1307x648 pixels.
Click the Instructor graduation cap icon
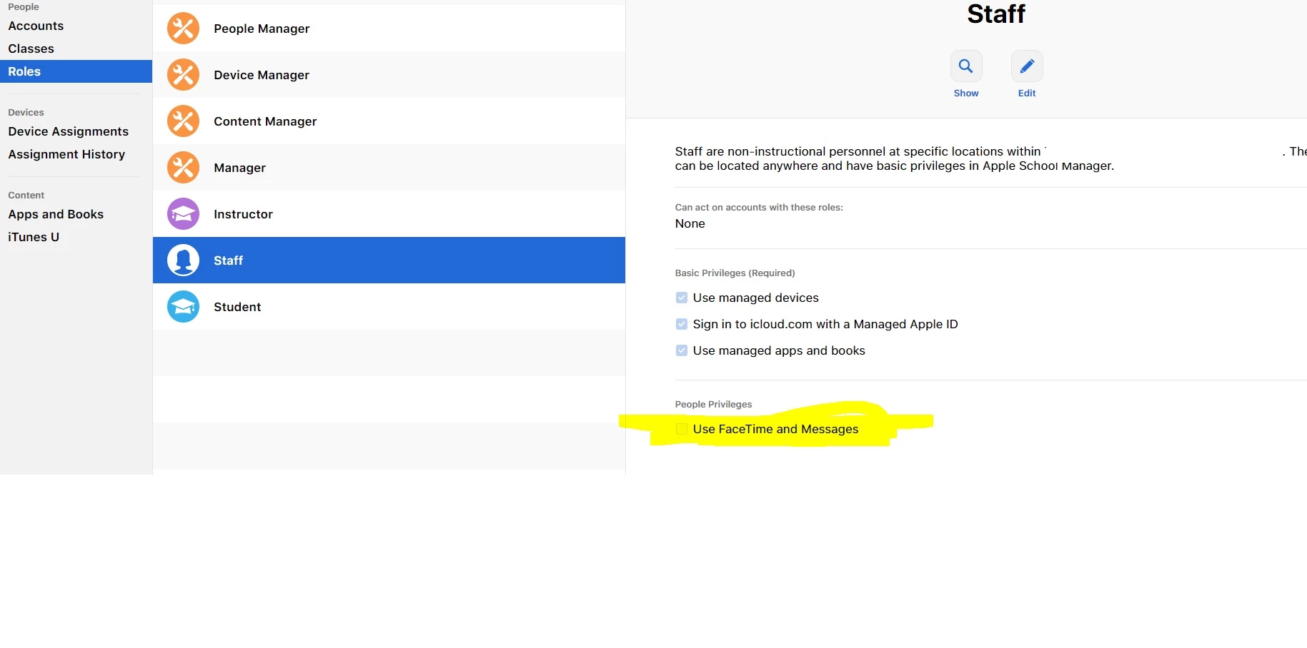click(183, 214)
